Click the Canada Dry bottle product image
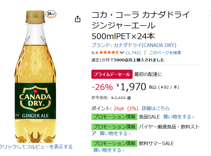Screen dimensions: 211x156 pos(35,78)
